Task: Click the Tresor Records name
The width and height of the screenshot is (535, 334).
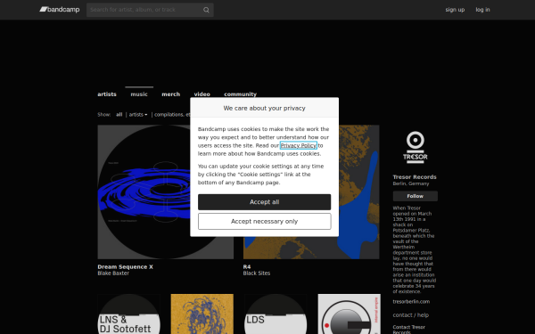Action: coord(415,177)
